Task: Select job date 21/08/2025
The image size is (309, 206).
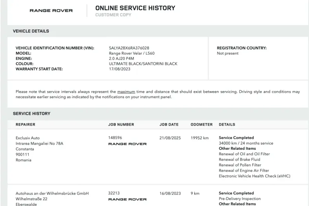Action: (170, 138)
